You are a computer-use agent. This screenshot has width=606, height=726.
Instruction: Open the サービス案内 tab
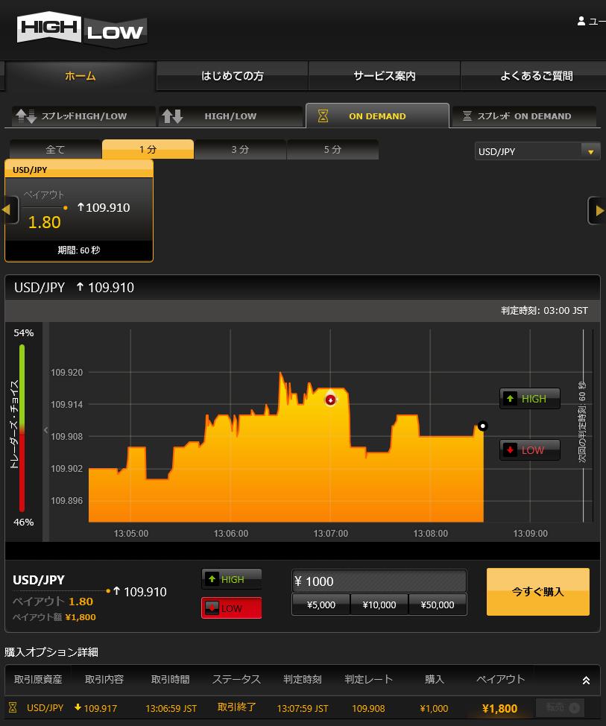point(385,76)
